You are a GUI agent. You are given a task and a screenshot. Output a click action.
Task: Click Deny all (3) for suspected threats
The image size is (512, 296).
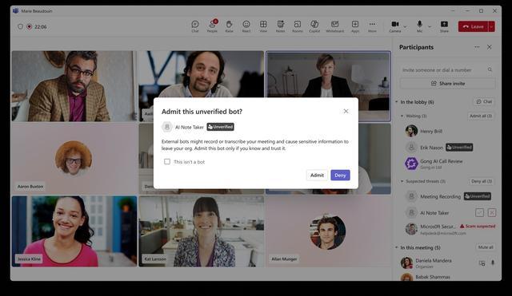(482, 181)
